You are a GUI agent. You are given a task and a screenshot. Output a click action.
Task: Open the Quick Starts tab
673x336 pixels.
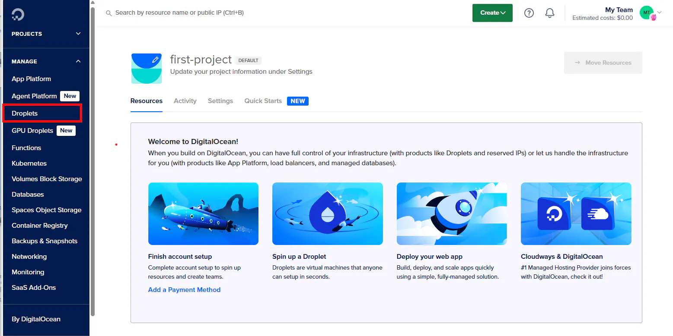pos(262,100)
